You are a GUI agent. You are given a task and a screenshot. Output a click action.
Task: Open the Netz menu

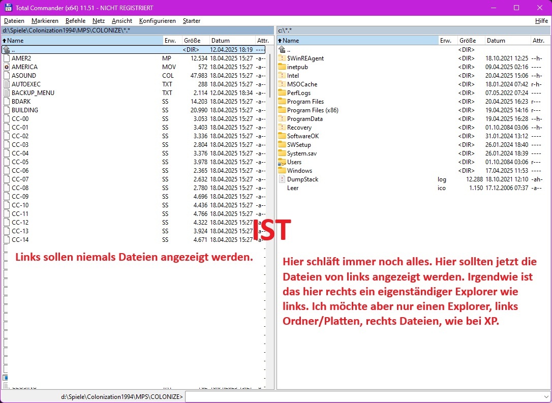(99, 21)
